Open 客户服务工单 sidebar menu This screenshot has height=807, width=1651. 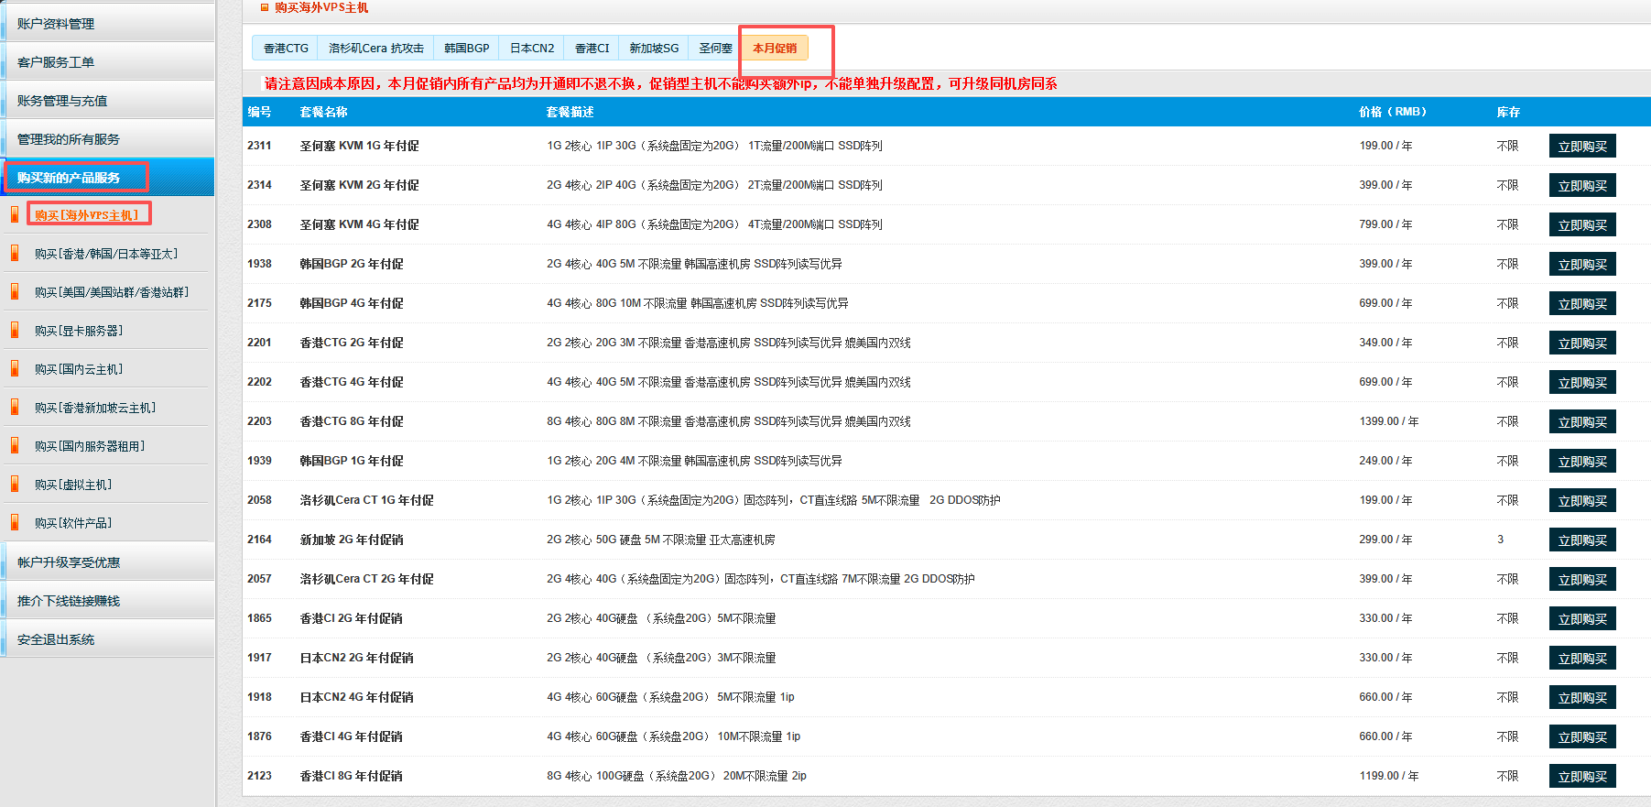[108, 61]
